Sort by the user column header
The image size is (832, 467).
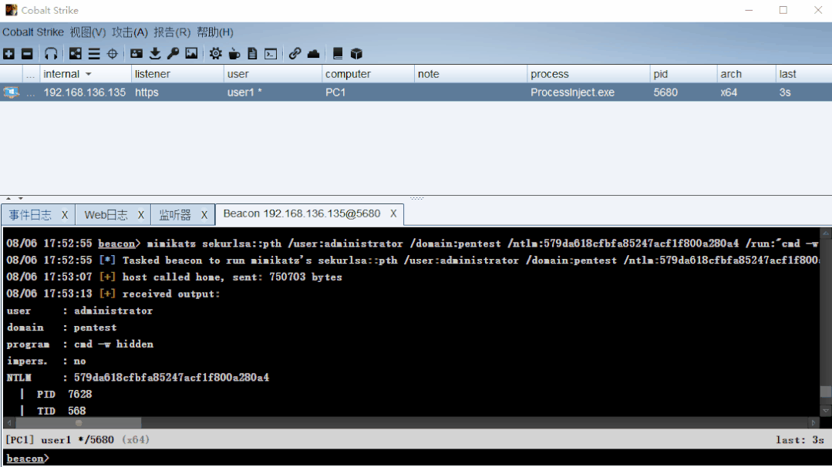point(273,74)
